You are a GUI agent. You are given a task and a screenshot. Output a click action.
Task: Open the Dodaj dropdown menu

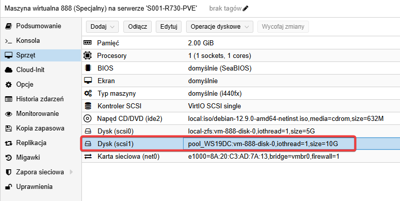pos(102,27)
